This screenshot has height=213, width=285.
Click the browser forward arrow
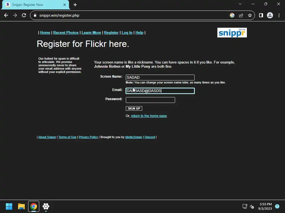15,16
